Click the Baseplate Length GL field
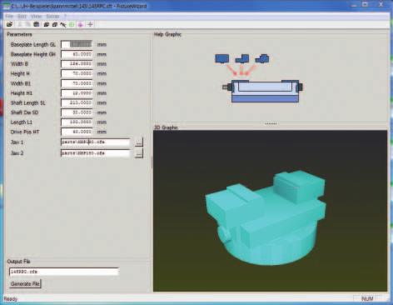 tap(77, 44)
